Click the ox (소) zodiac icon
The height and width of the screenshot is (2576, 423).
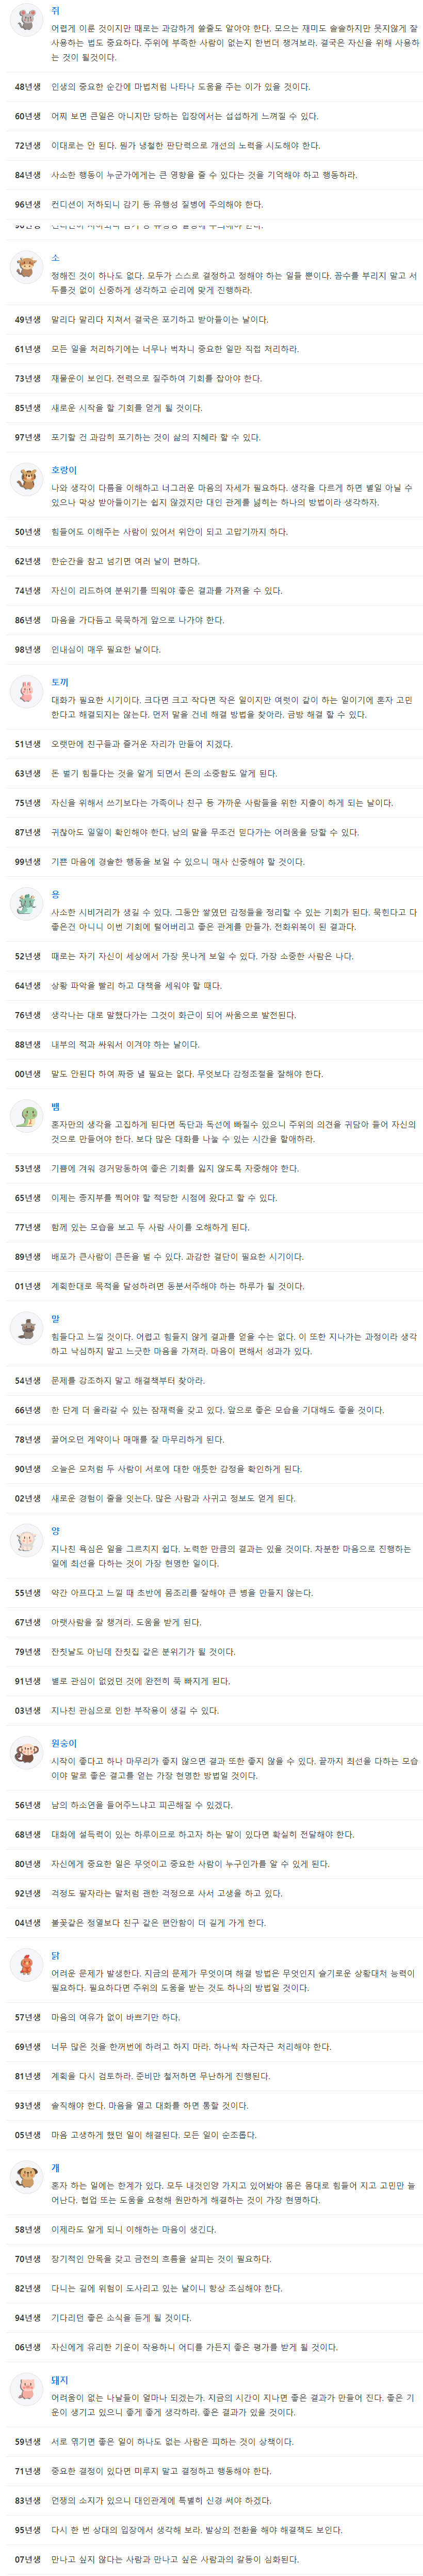click(25, 268)
